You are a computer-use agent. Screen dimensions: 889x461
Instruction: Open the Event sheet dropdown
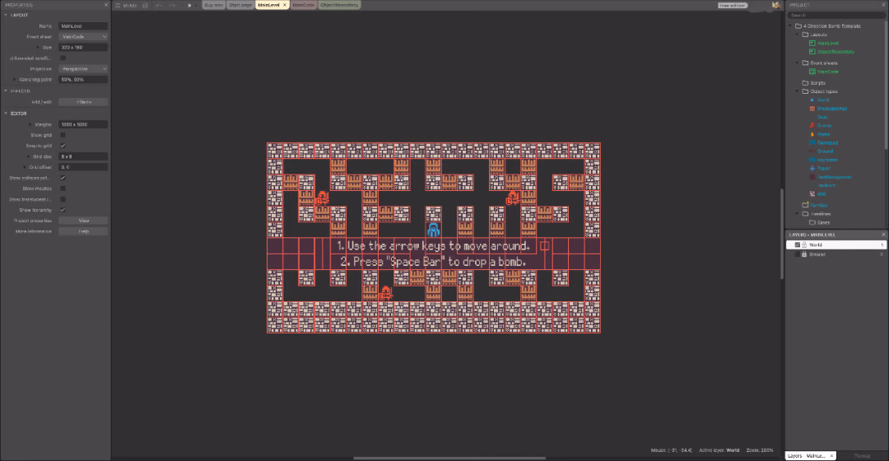point(83,37)
